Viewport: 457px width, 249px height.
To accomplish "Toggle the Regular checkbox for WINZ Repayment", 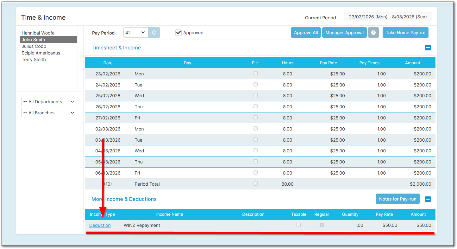I will pos(322,225).
